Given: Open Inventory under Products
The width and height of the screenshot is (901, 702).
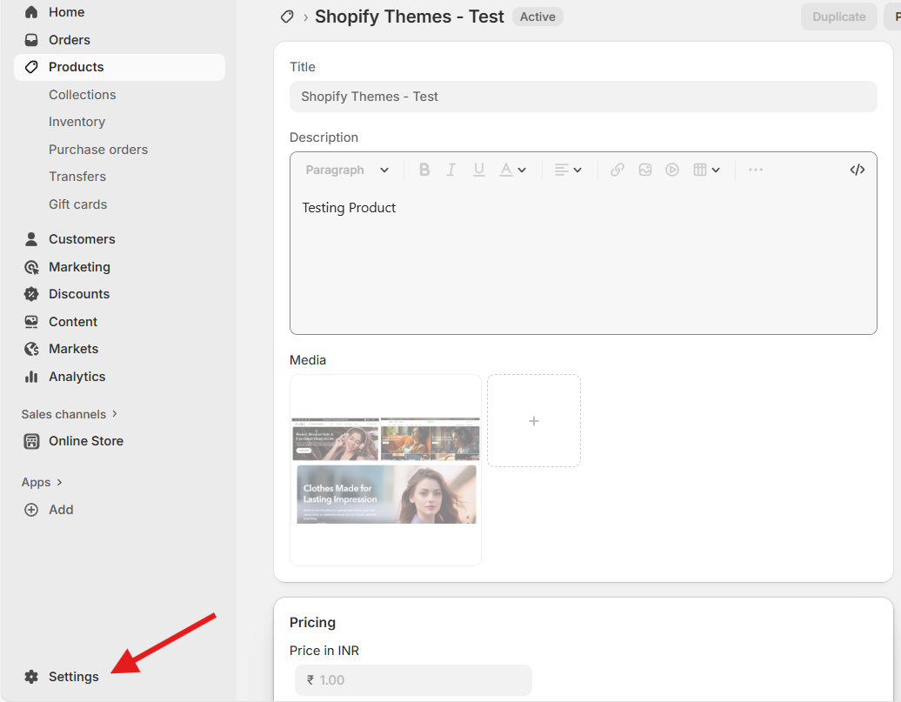Looking at the screenshot, I should point(77,122).
